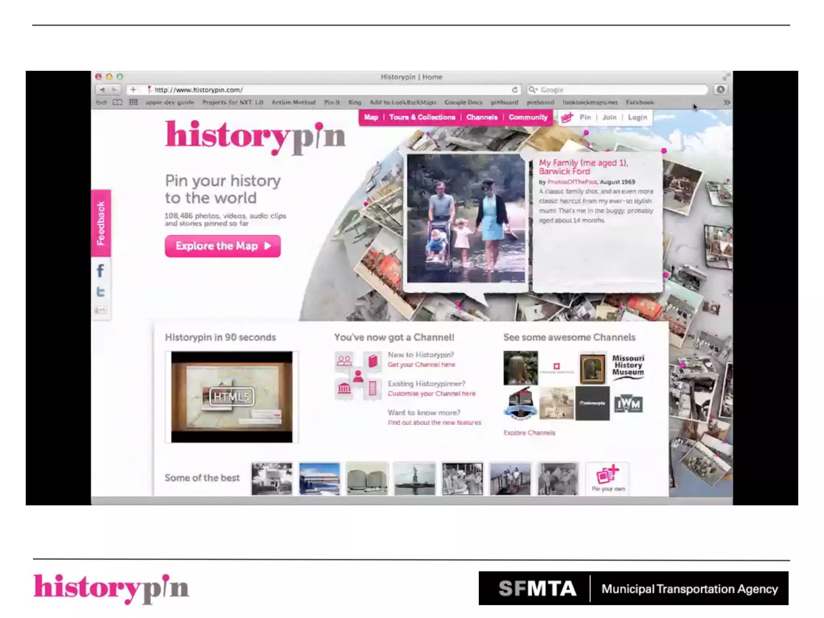This screenshot has height=618, width=824.
Task: Play the Historypin in 90 seconds video
Action: pos(232,397)
